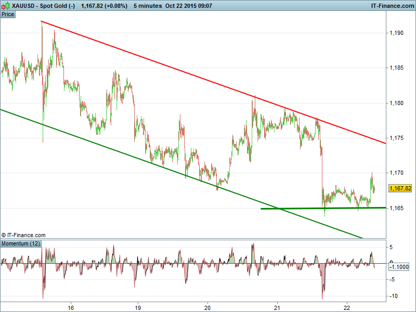Viewport: 416px width, 312px height.
Task: Open the IT-Finance.com link at top right
Action: 392,5
